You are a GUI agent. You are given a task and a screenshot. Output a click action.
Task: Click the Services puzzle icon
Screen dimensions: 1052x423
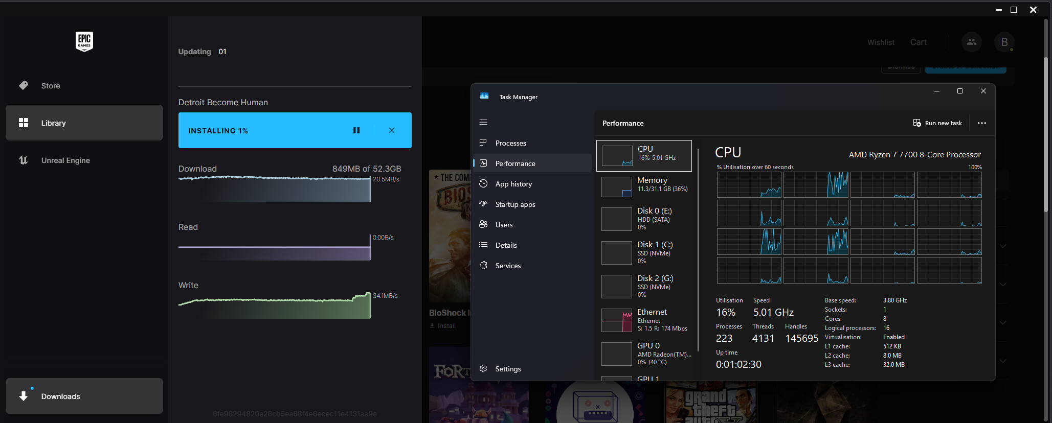point(483,265)
